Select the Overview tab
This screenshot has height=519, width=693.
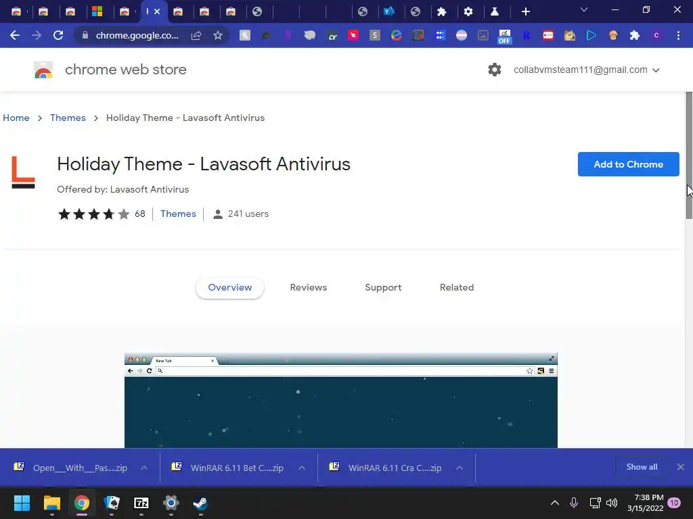click(230, 287)
